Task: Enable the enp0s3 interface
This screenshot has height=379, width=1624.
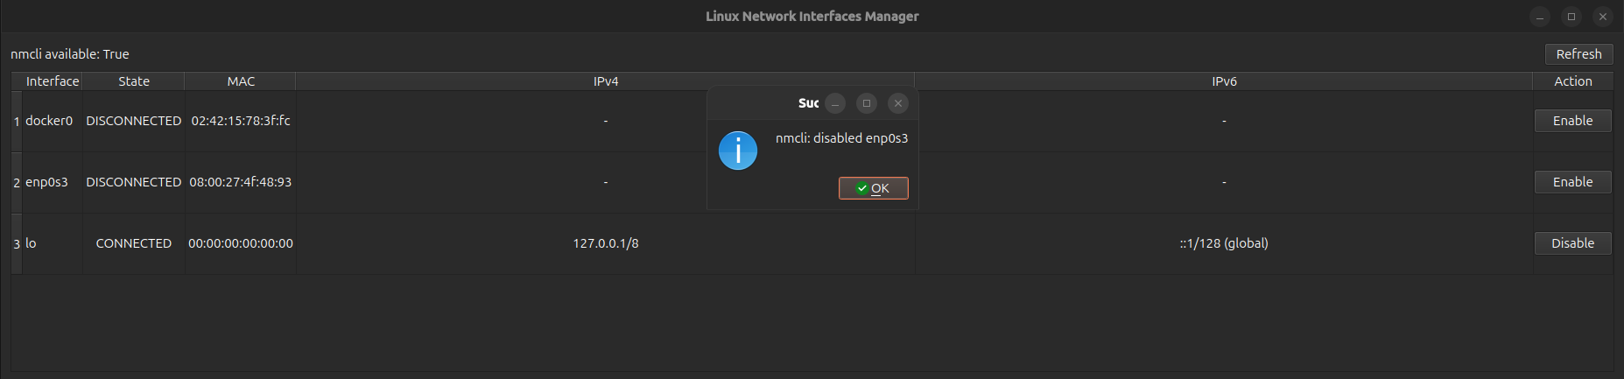Action: click(1572, 182)
